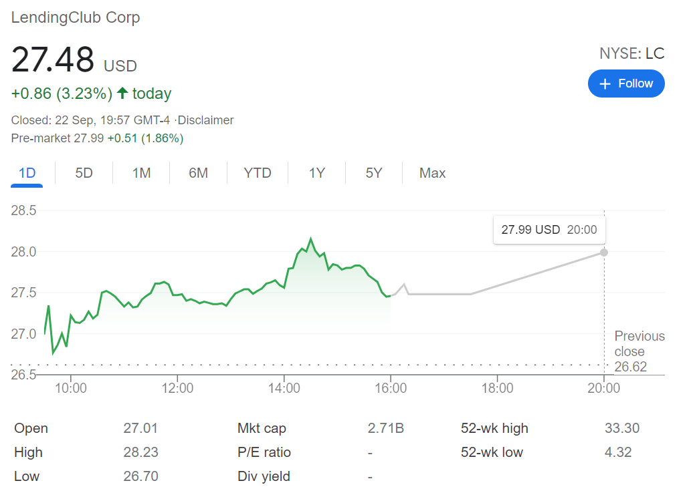Switch to the 5D chart tab
The height and width of the screenshot is (493, 693).
[x=84, y=173]
